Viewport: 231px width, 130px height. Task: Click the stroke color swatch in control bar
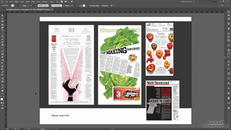point(18,6)
